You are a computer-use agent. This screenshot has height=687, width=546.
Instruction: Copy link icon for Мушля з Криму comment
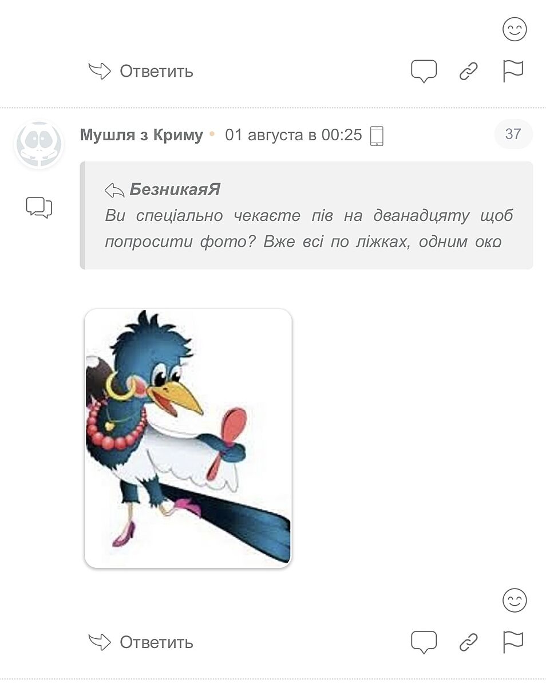468,642
